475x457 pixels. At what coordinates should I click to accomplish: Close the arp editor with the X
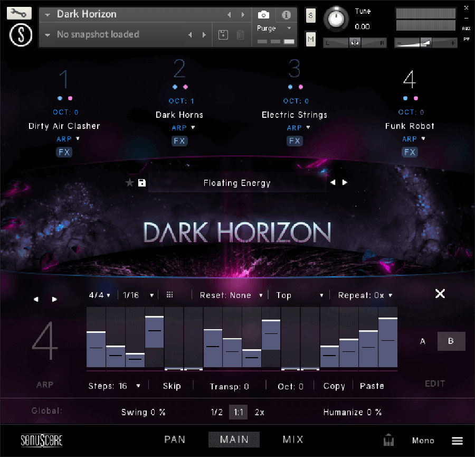[440, 294]
